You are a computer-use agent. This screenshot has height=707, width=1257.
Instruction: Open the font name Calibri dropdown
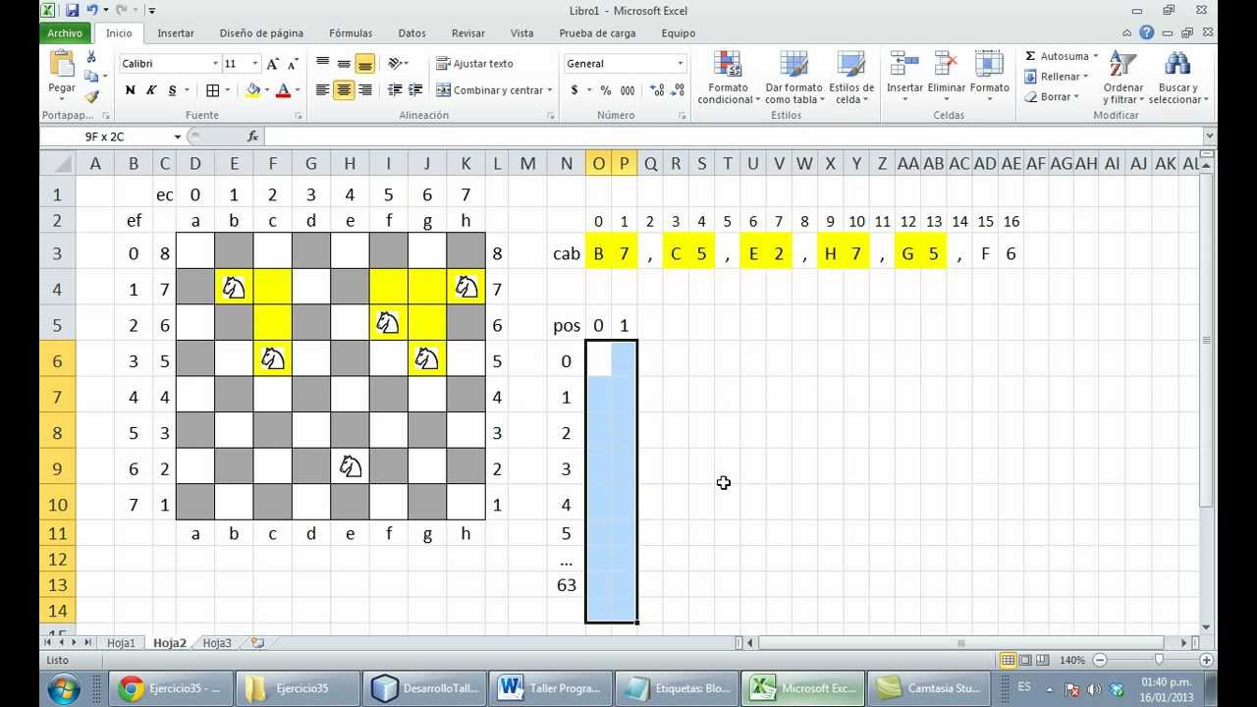coord(216,64)
